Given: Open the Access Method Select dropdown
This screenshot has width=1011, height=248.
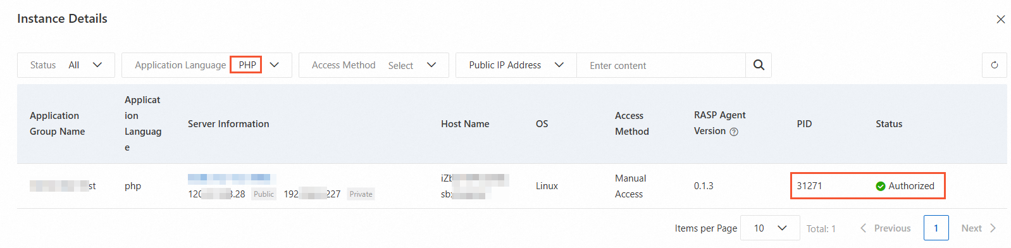Looking at the screenshot, I should (x=374, y=65).
